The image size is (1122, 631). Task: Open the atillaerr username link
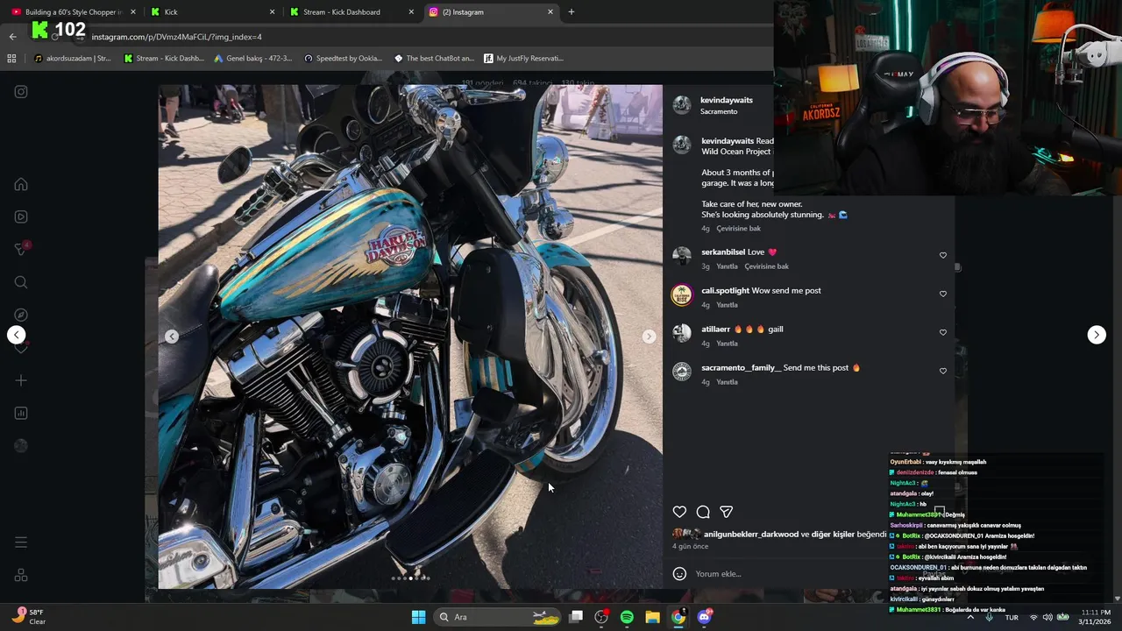pyautogui.click(x=715, y=330)
